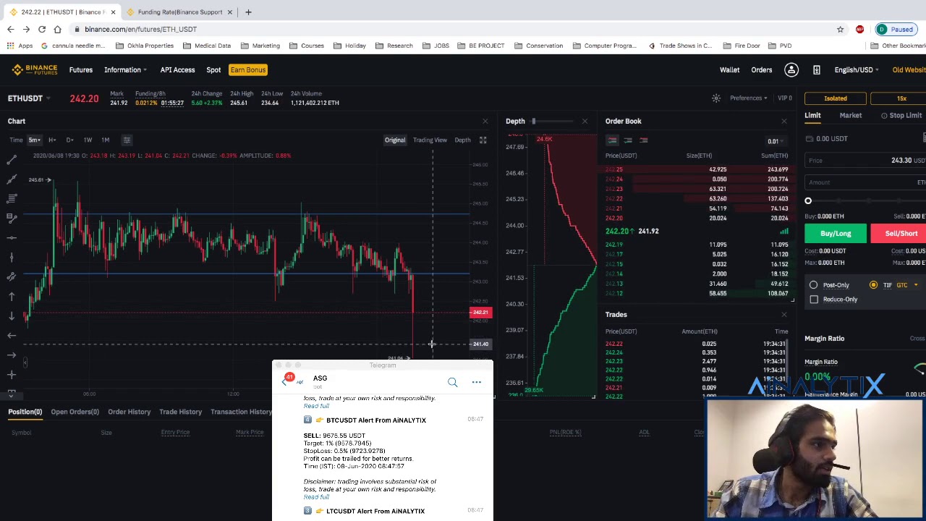Screen dimensions: 926x521
Task: Switch chart to Depth view
Action: click(462, 140)
